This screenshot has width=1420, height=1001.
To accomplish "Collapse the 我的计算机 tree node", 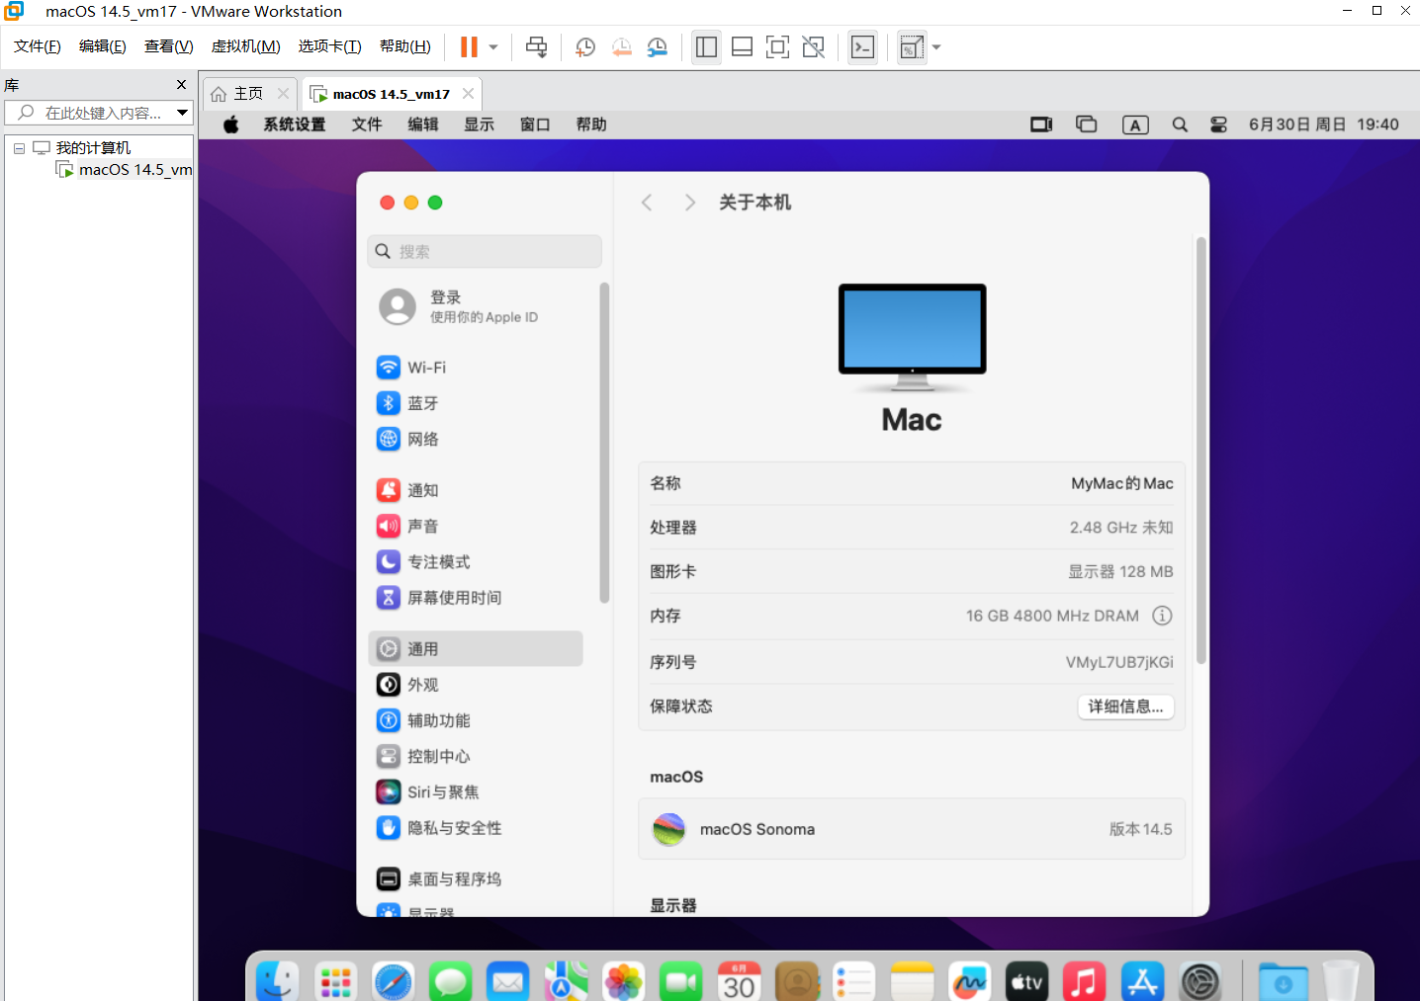I will pyautogui.click(x=19, y=148).
